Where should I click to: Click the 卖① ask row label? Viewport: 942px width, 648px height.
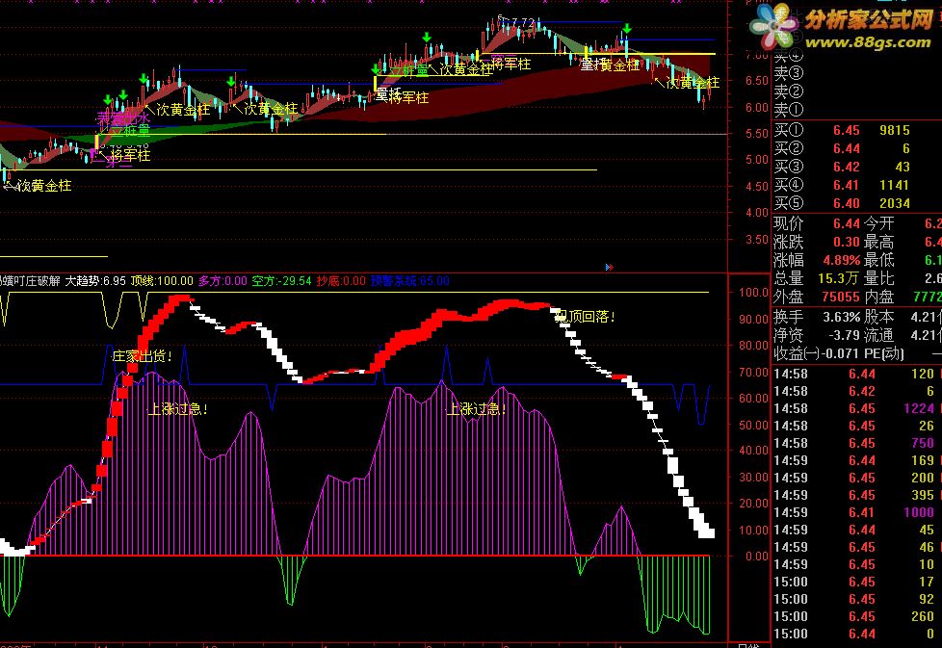click(788, 110)
